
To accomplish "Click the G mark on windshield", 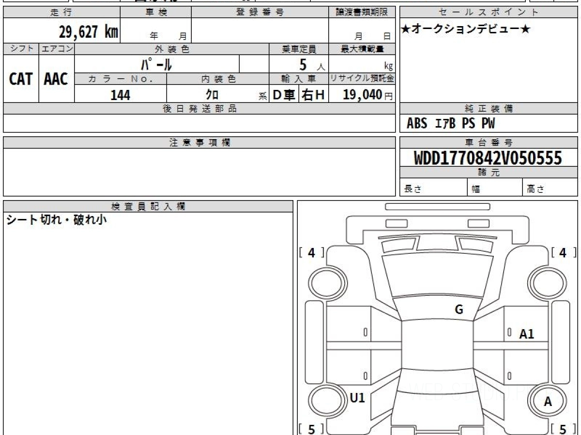I will [x=459, y=310].
